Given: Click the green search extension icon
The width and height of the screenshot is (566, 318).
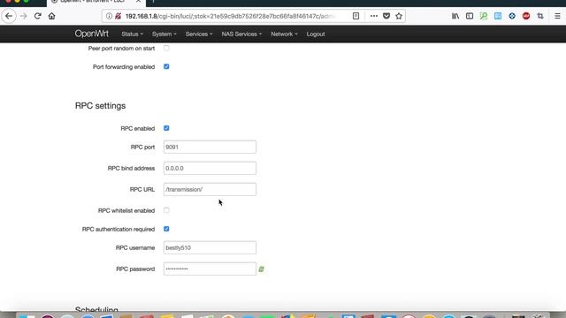Looking at the screenshot, I should click(x=484, y=16).
